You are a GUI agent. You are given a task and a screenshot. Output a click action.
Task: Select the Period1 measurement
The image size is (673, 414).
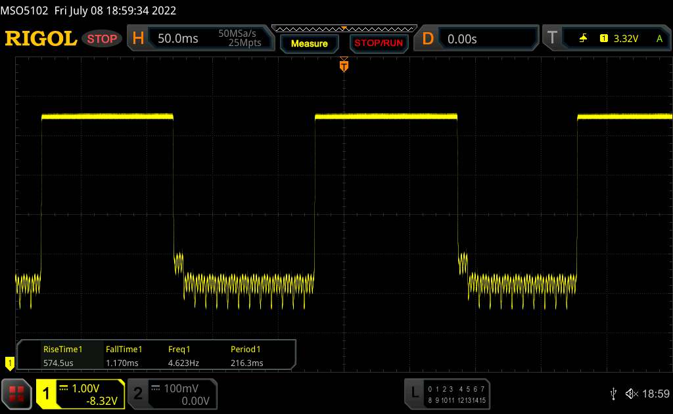[246, 349]
